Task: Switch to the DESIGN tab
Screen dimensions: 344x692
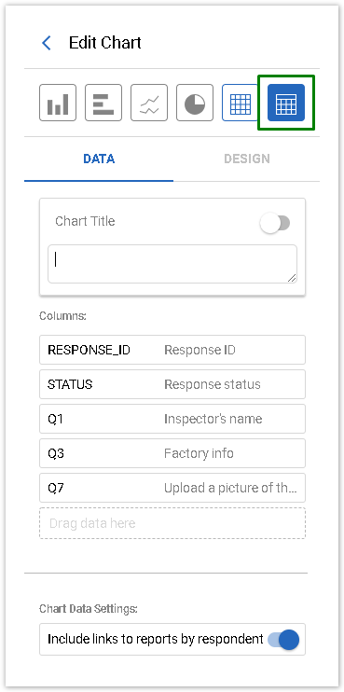Action: [x=247, y=159]
